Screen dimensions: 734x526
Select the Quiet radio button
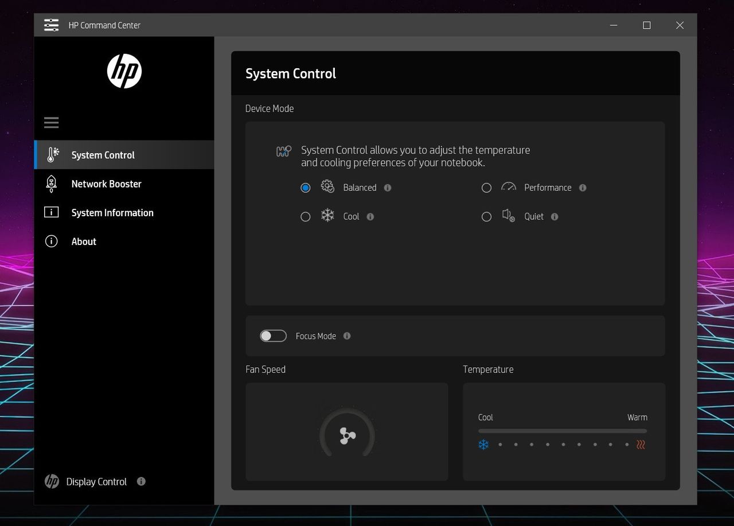coord(486,216)
